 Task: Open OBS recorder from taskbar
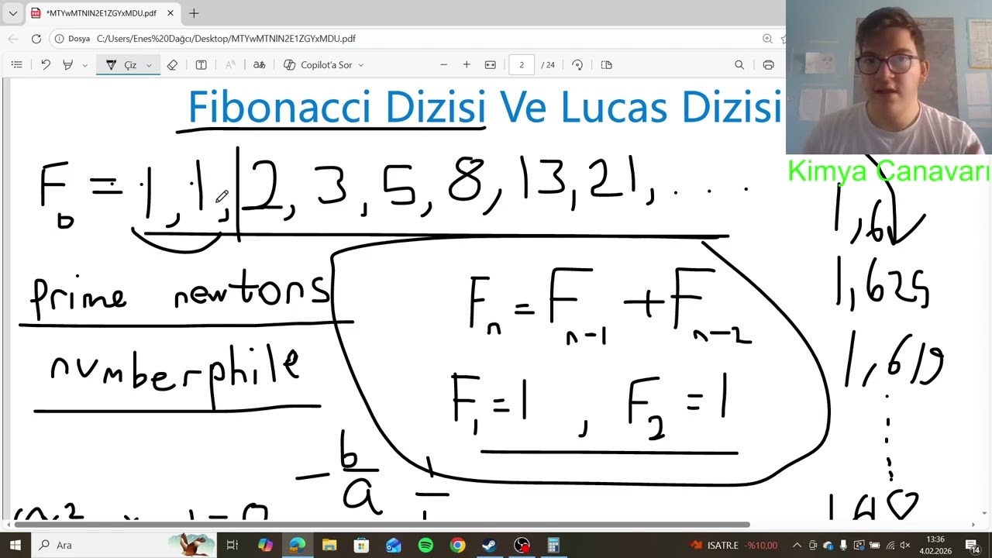[x=522, y=545]
